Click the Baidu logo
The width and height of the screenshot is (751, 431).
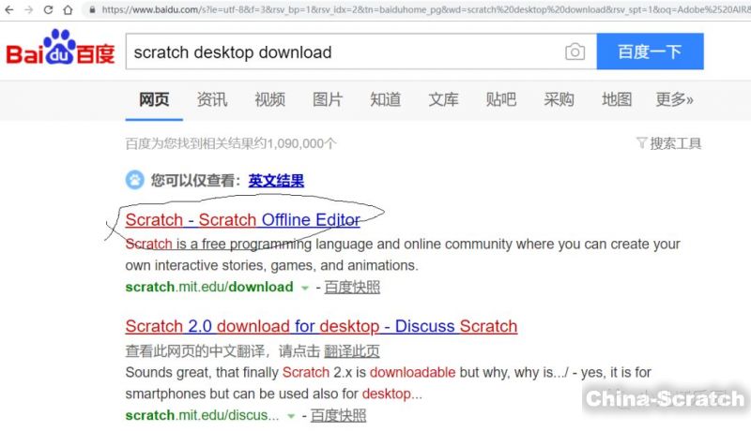click(60, 51)
